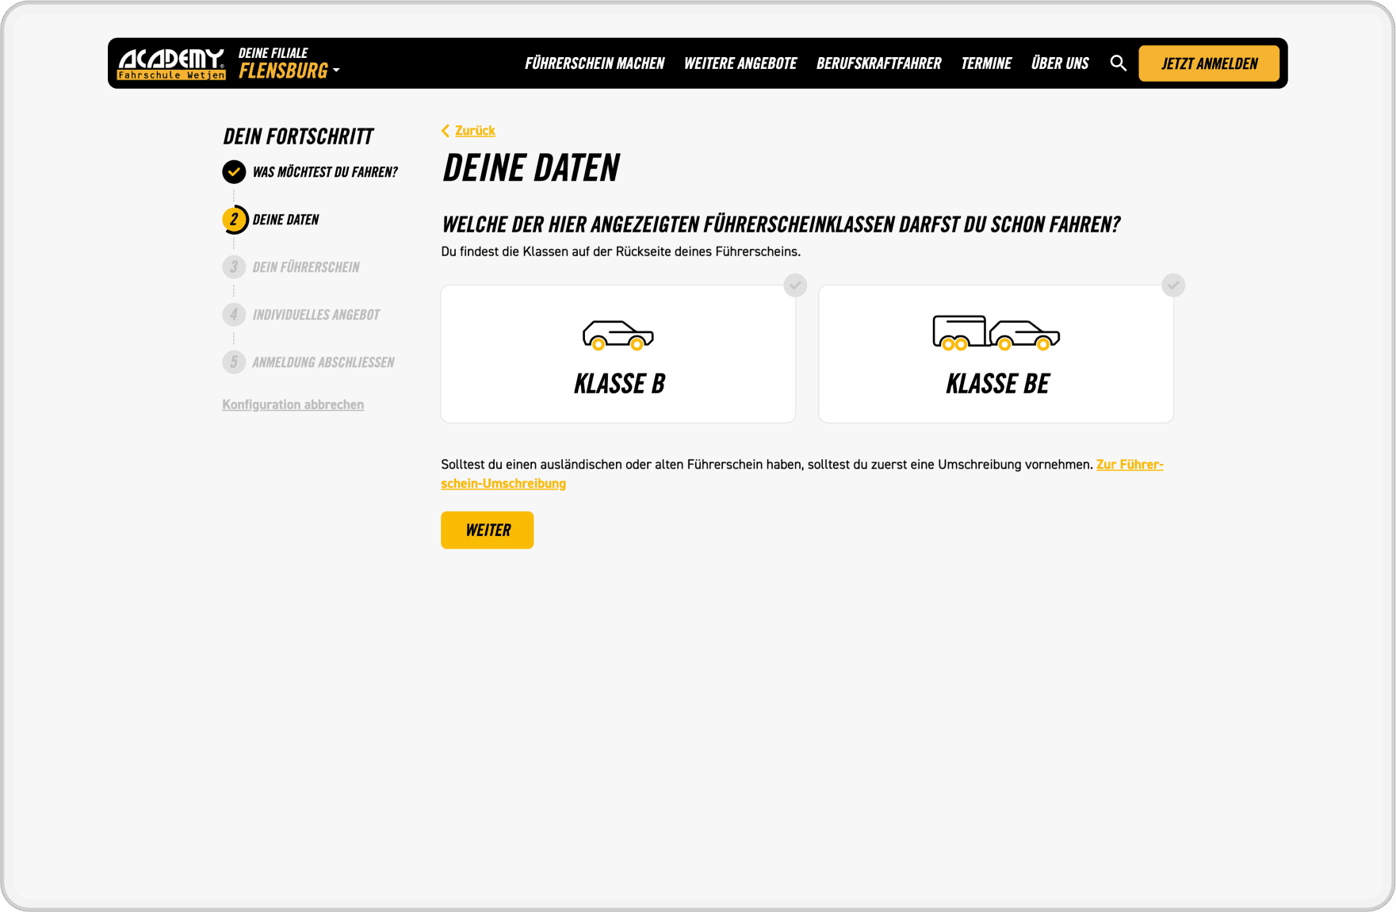
Task: Click the car icon in Klasse B card
Action: pos(618,335)
